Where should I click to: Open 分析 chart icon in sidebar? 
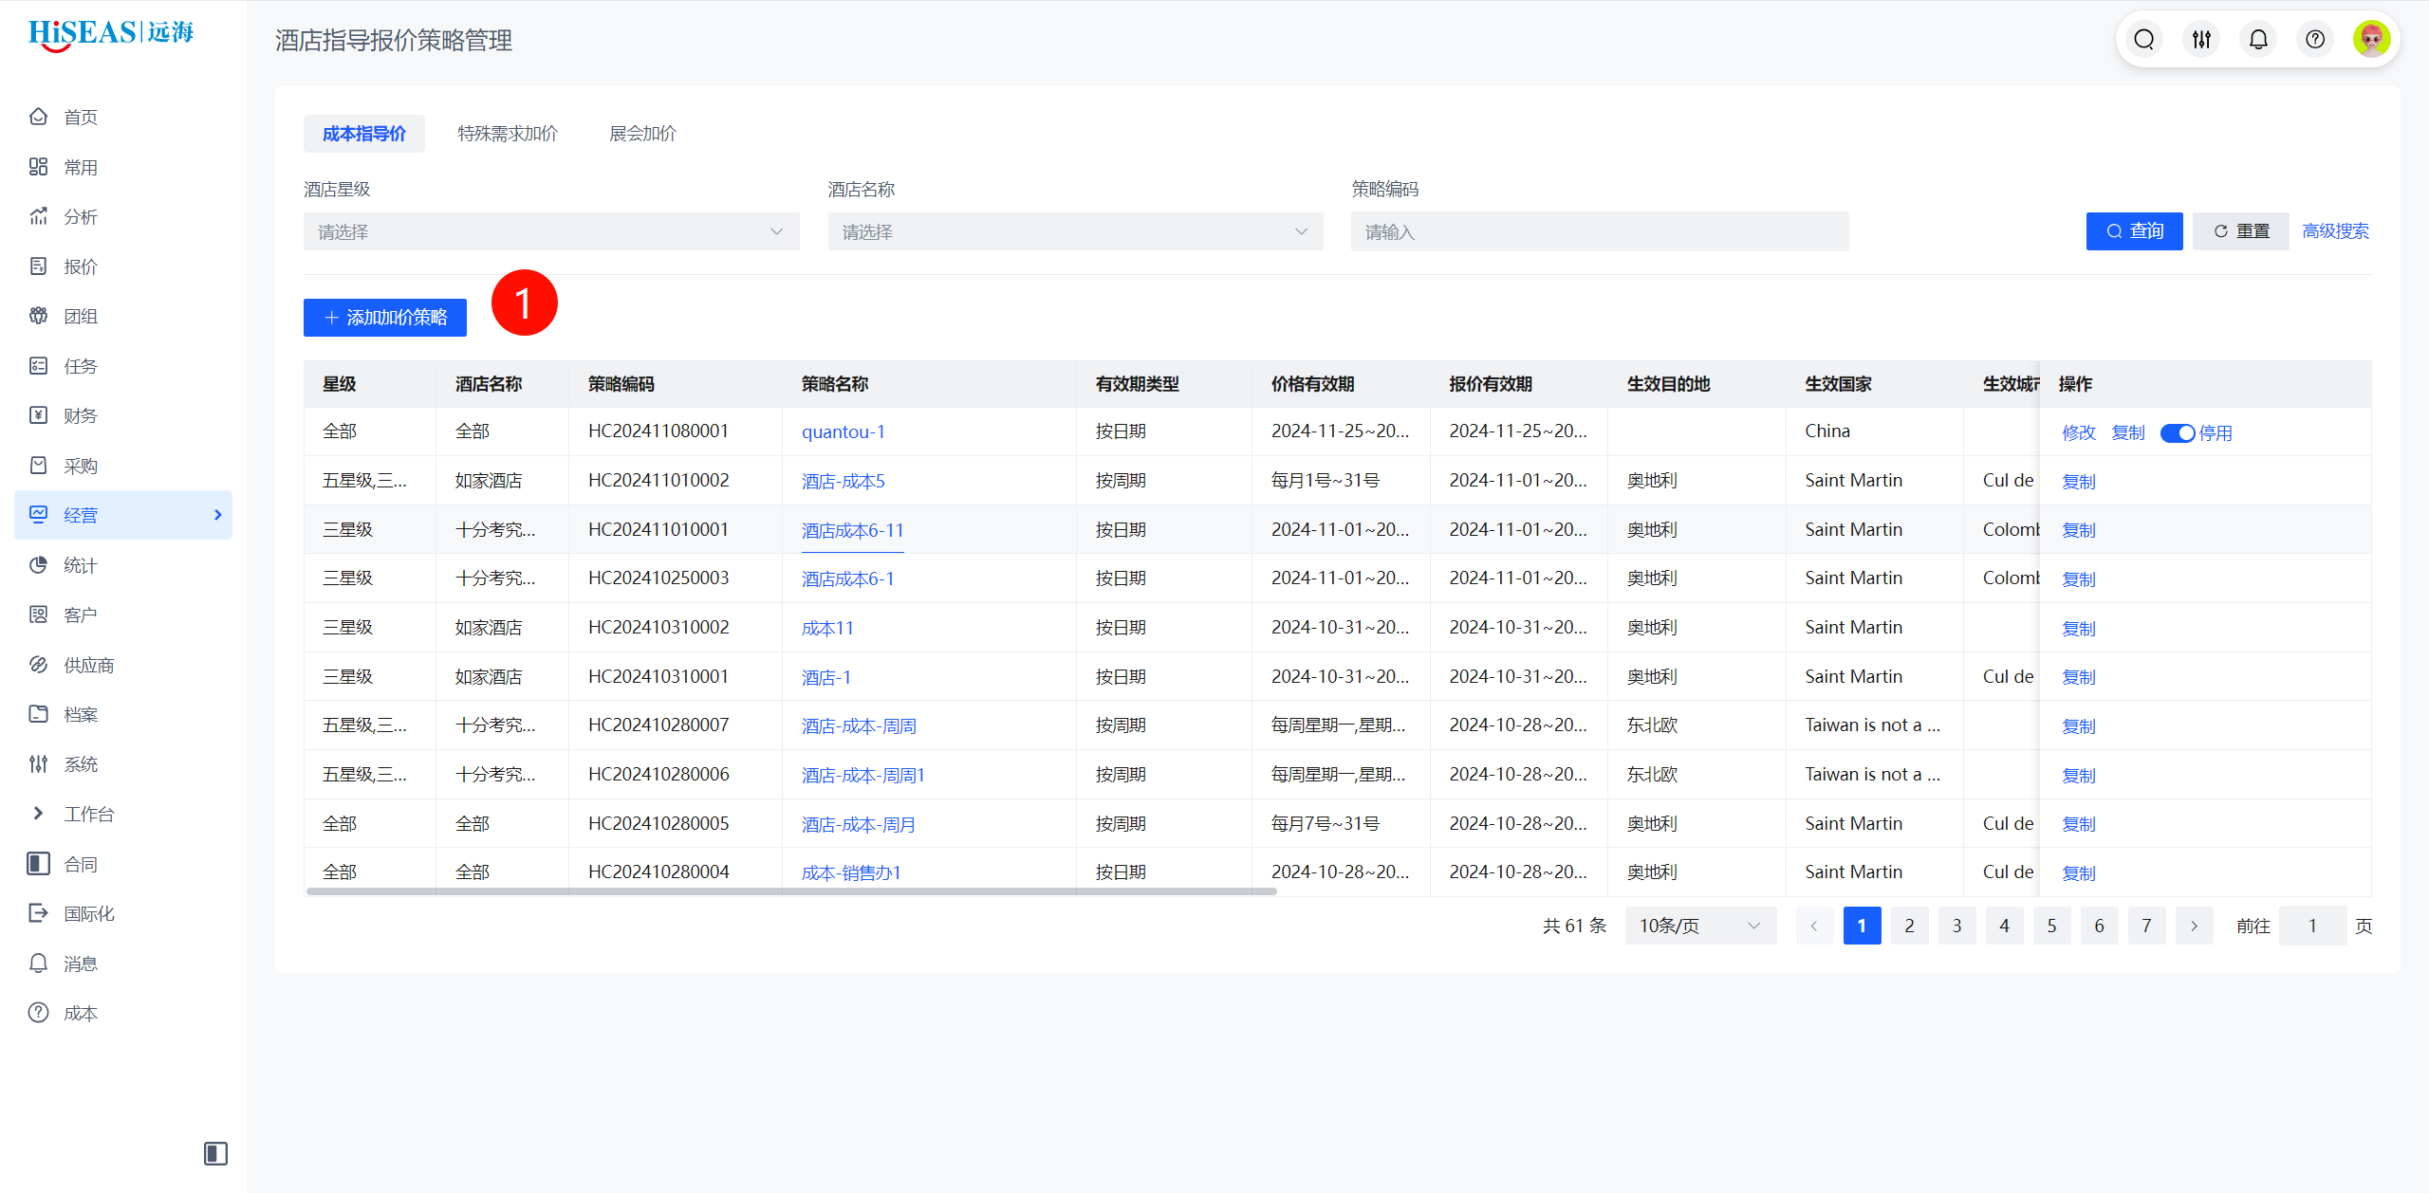[x=38, y=216]
